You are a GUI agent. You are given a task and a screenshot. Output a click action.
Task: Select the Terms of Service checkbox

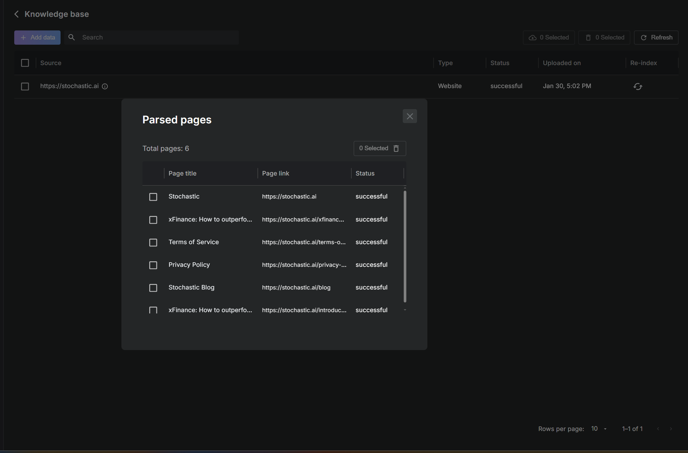[x=153, y=243]
